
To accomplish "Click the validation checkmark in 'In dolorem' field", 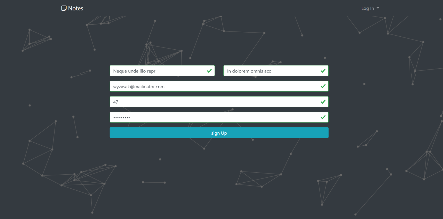I will coord(323,71).
